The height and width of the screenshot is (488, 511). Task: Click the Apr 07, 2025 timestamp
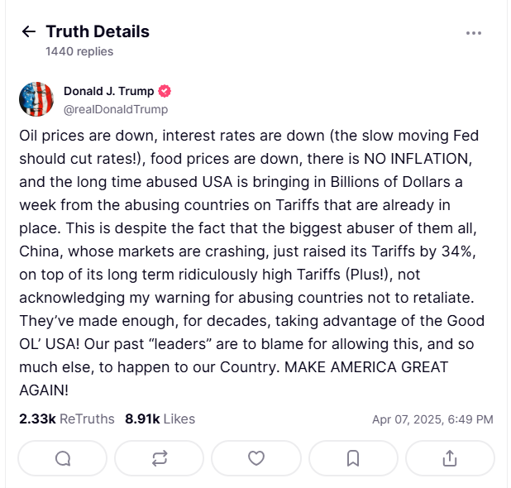point(432,419)
